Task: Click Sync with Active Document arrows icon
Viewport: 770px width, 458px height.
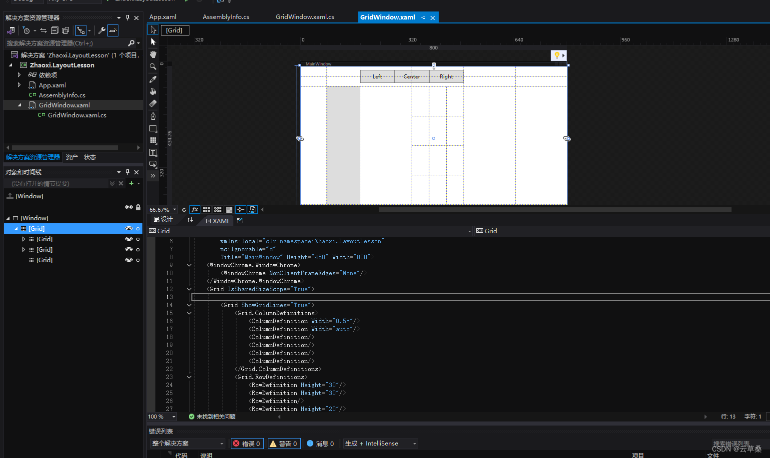Action: (x=43, y=30)
